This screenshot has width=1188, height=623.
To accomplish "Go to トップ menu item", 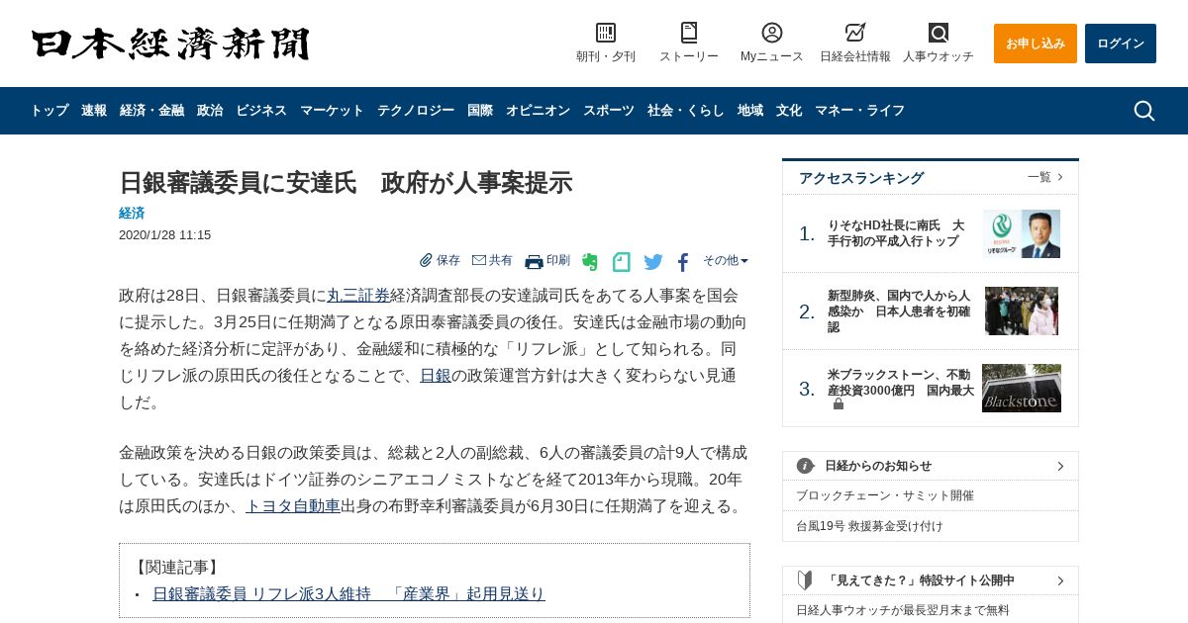I will click(49, 111).
